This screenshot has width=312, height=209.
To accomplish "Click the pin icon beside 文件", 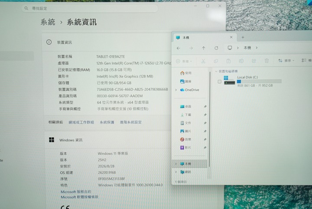I will (x=205, y=123).
